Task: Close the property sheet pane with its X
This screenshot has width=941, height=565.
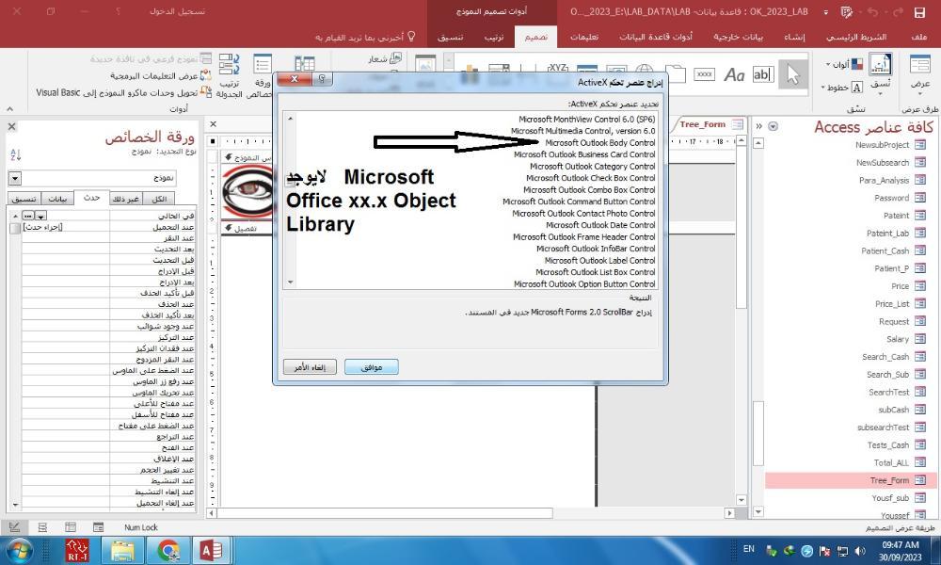Action: click(x=12, y=127)
